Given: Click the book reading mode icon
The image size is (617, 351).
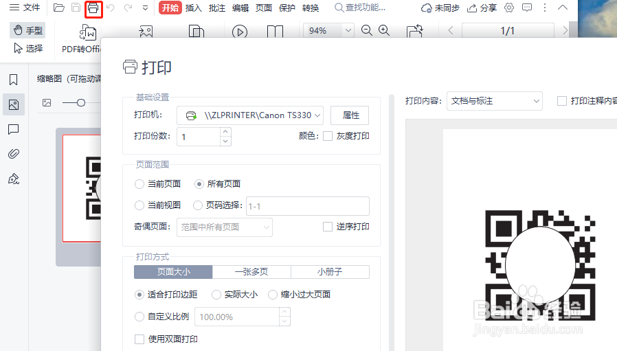Looking at the screenshot, I should tap(275, 32).
